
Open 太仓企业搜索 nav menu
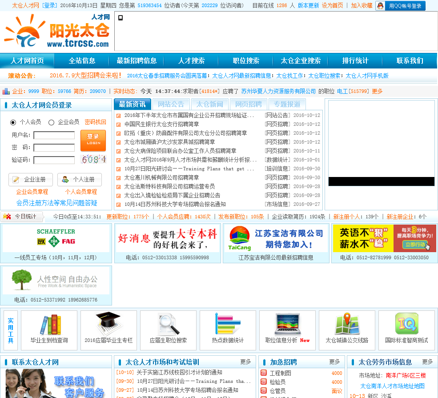(x=301, y=60)
